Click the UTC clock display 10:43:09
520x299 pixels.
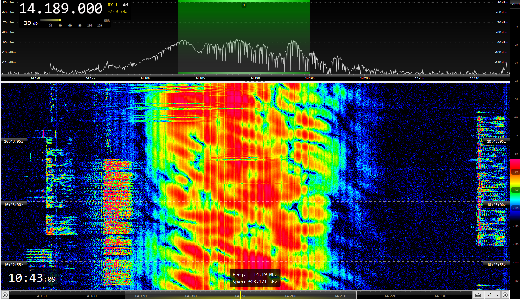(32, 278)
